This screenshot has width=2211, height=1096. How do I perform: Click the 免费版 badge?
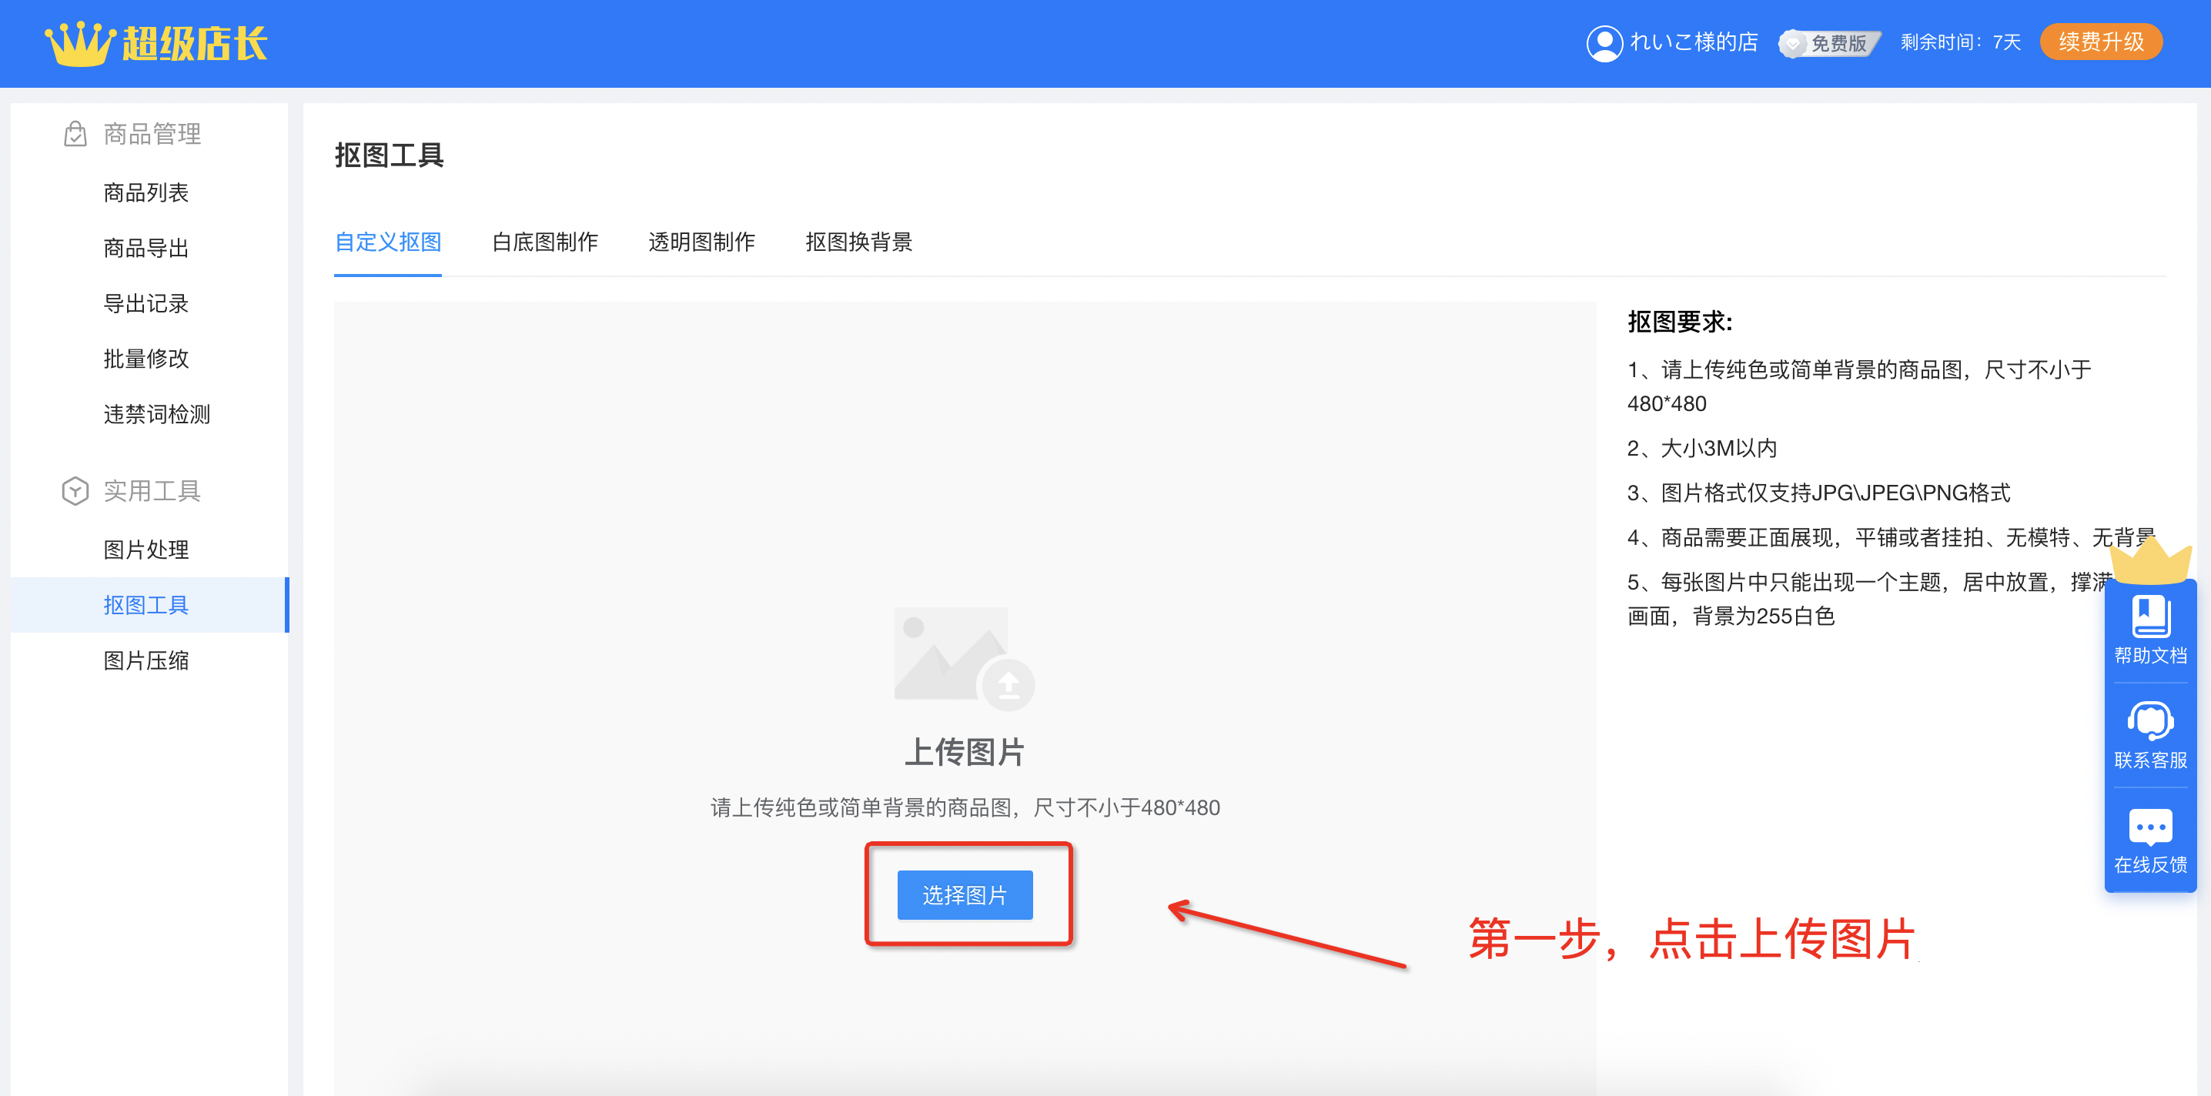coord(1830,42)
